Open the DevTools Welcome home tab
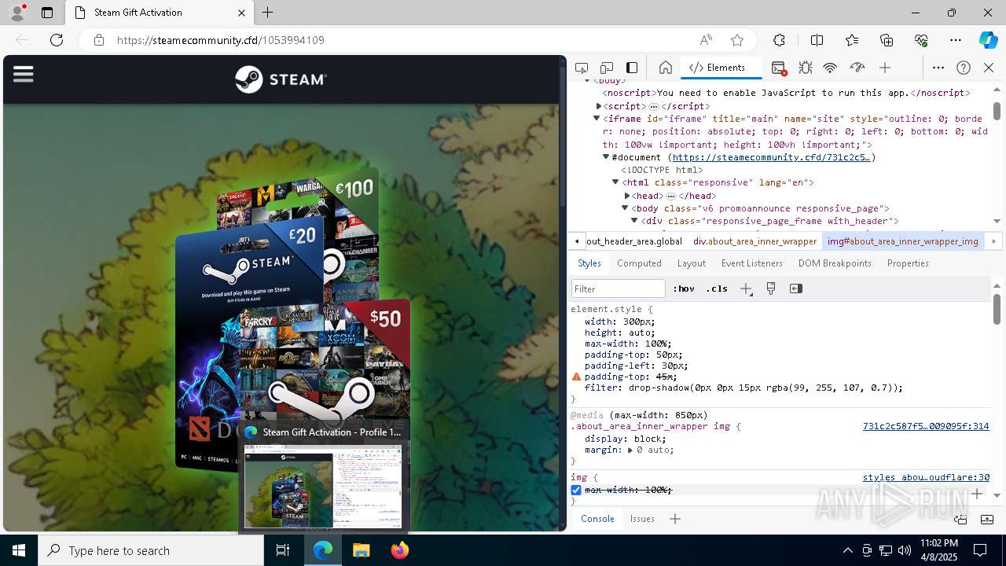 (x=665, y=68)
